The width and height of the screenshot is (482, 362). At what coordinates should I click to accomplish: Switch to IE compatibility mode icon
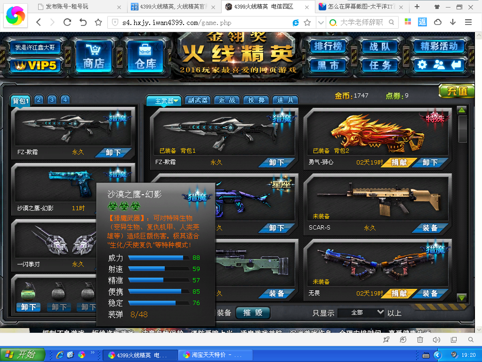296,23
